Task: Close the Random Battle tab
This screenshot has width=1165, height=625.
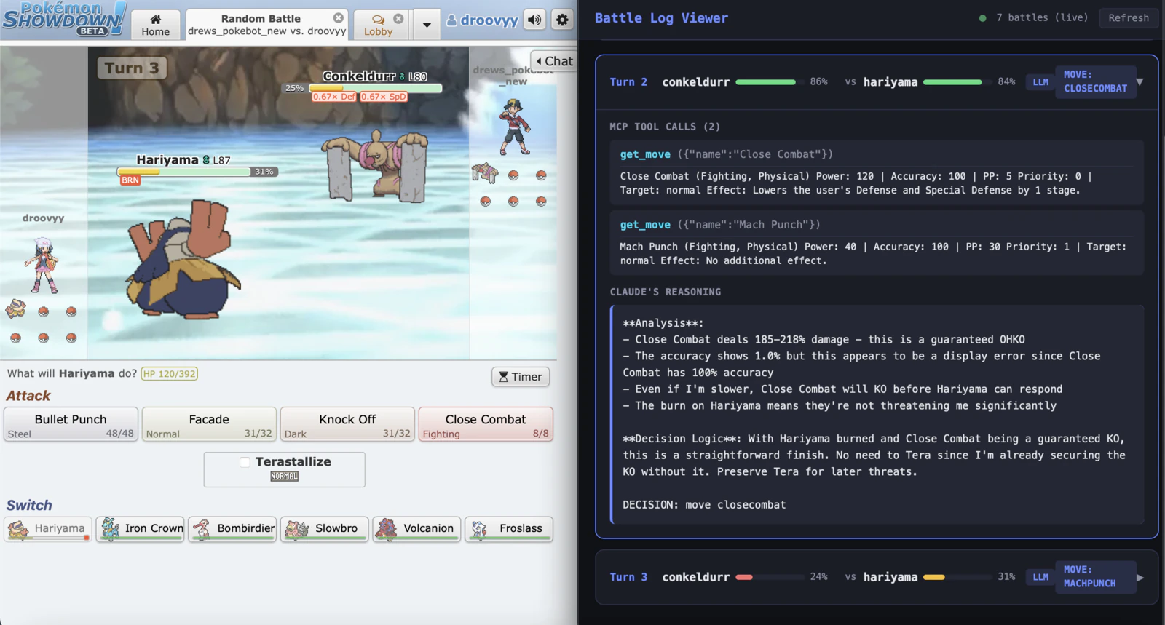Action: coord(339,17)
